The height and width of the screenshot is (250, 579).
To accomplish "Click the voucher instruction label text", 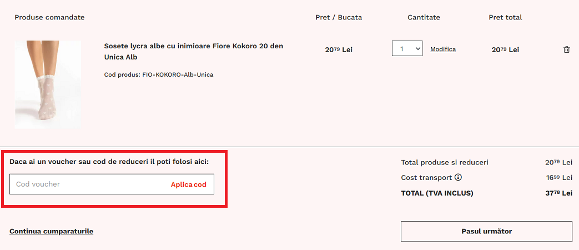I will point(109,162).
